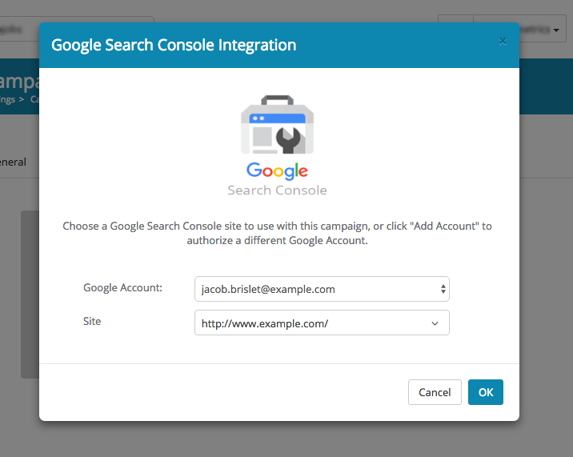Click the wrench on the toolbox icon
Image resolution: width=573 pixels, height=457 pixels.
click(x=289, y=138)
